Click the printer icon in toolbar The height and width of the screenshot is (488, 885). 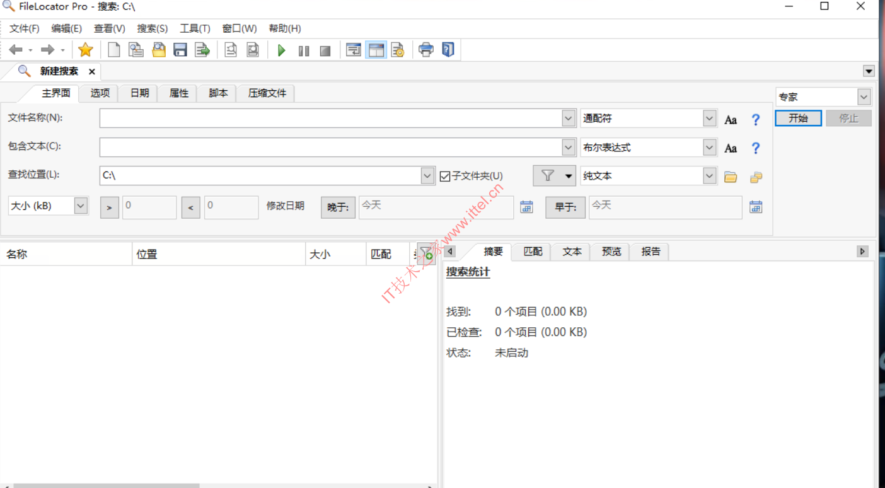tap(426, 50)
